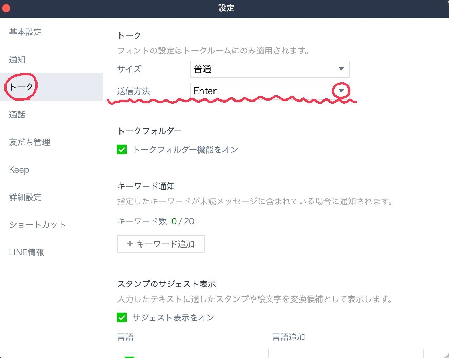
Task: Disable サジェスト表示をオン checkbox
Action: pyautogui.click(x=122, y=317)
